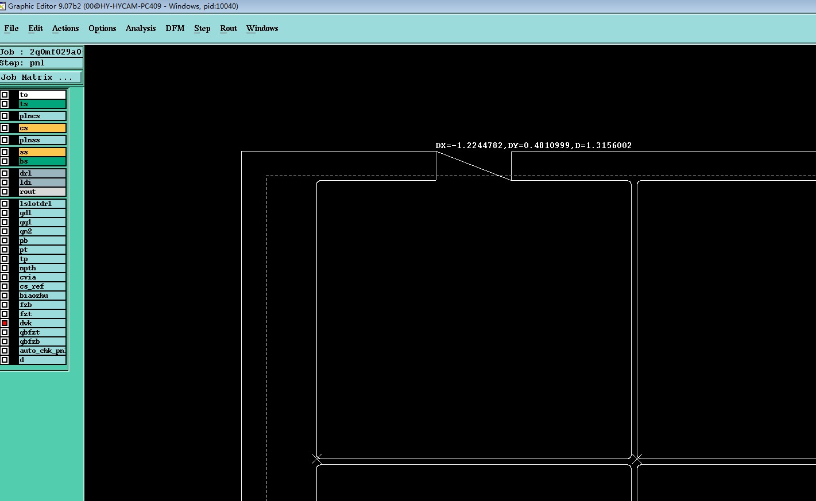Choose the gbfzt layer name

point(42,332)
